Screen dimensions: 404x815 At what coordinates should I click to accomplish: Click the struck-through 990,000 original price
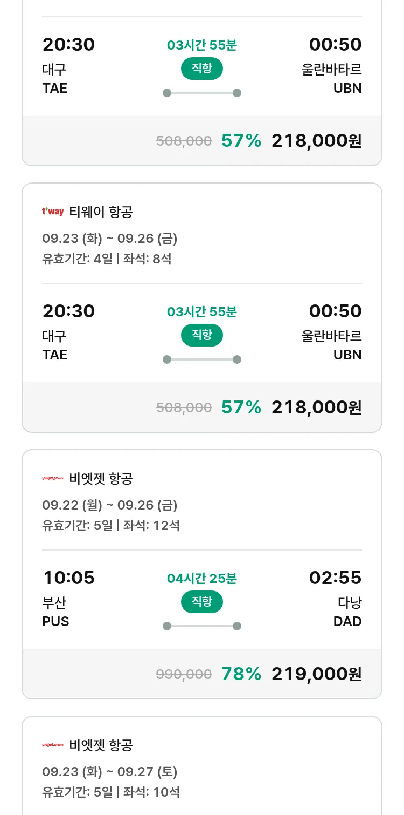point(184,674)
